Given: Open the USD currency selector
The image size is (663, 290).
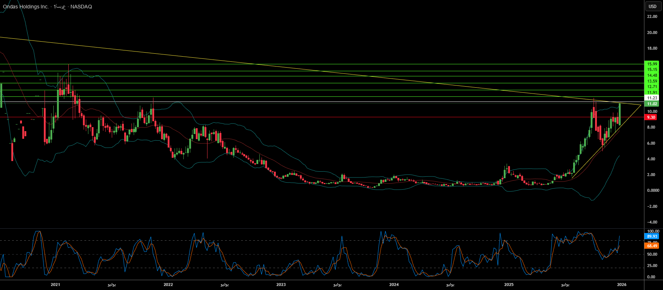Looking at the screenshot, I should click(x=652, y=6).
